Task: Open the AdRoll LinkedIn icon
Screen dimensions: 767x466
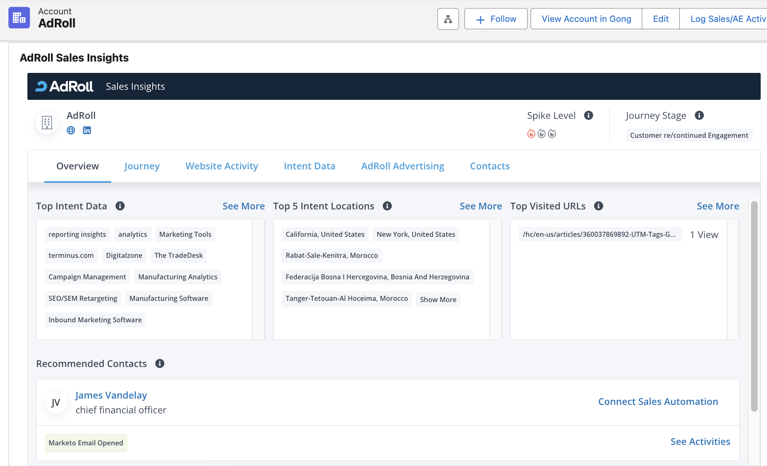Action: [x=87, y=130]
